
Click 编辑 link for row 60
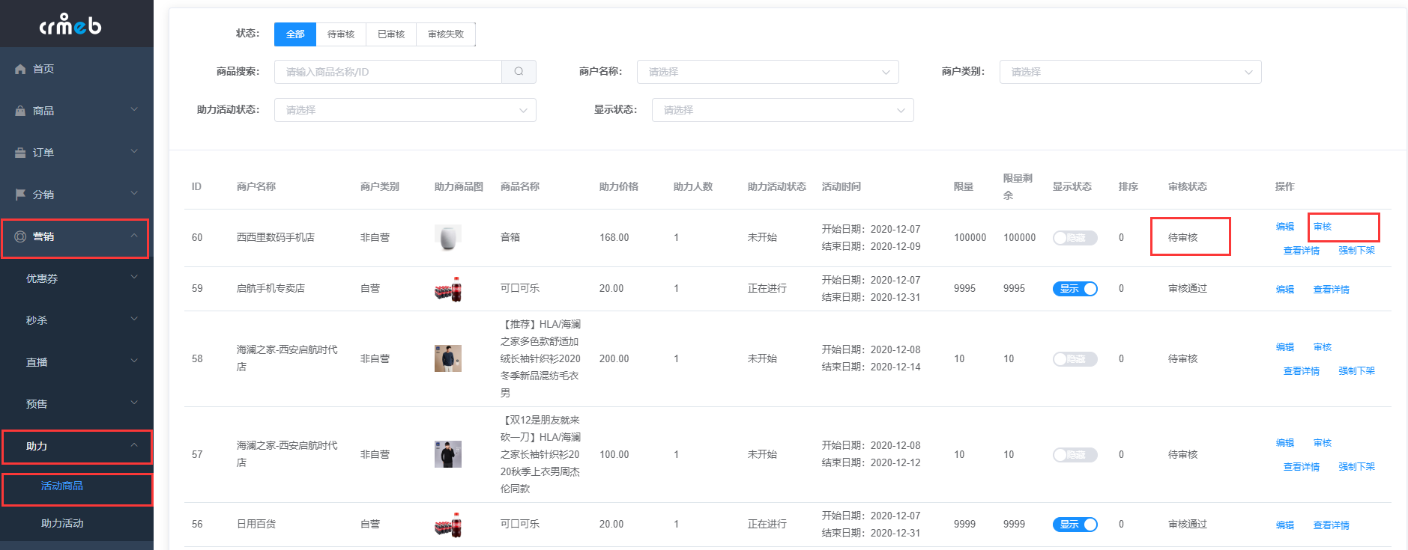tap(1285, 227)
